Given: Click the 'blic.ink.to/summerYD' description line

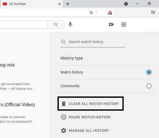Looking at the screenshot, I should [17, 122].
